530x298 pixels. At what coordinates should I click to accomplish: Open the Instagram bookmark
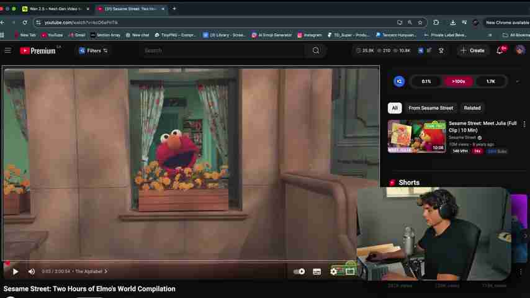pyautogui.click(x=310, y=35)
